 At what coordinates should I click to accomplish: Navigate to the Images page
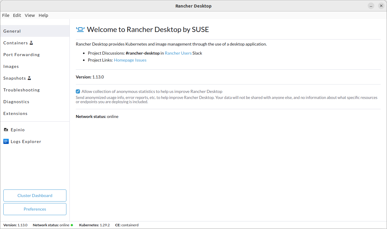[x=35, y=66]
